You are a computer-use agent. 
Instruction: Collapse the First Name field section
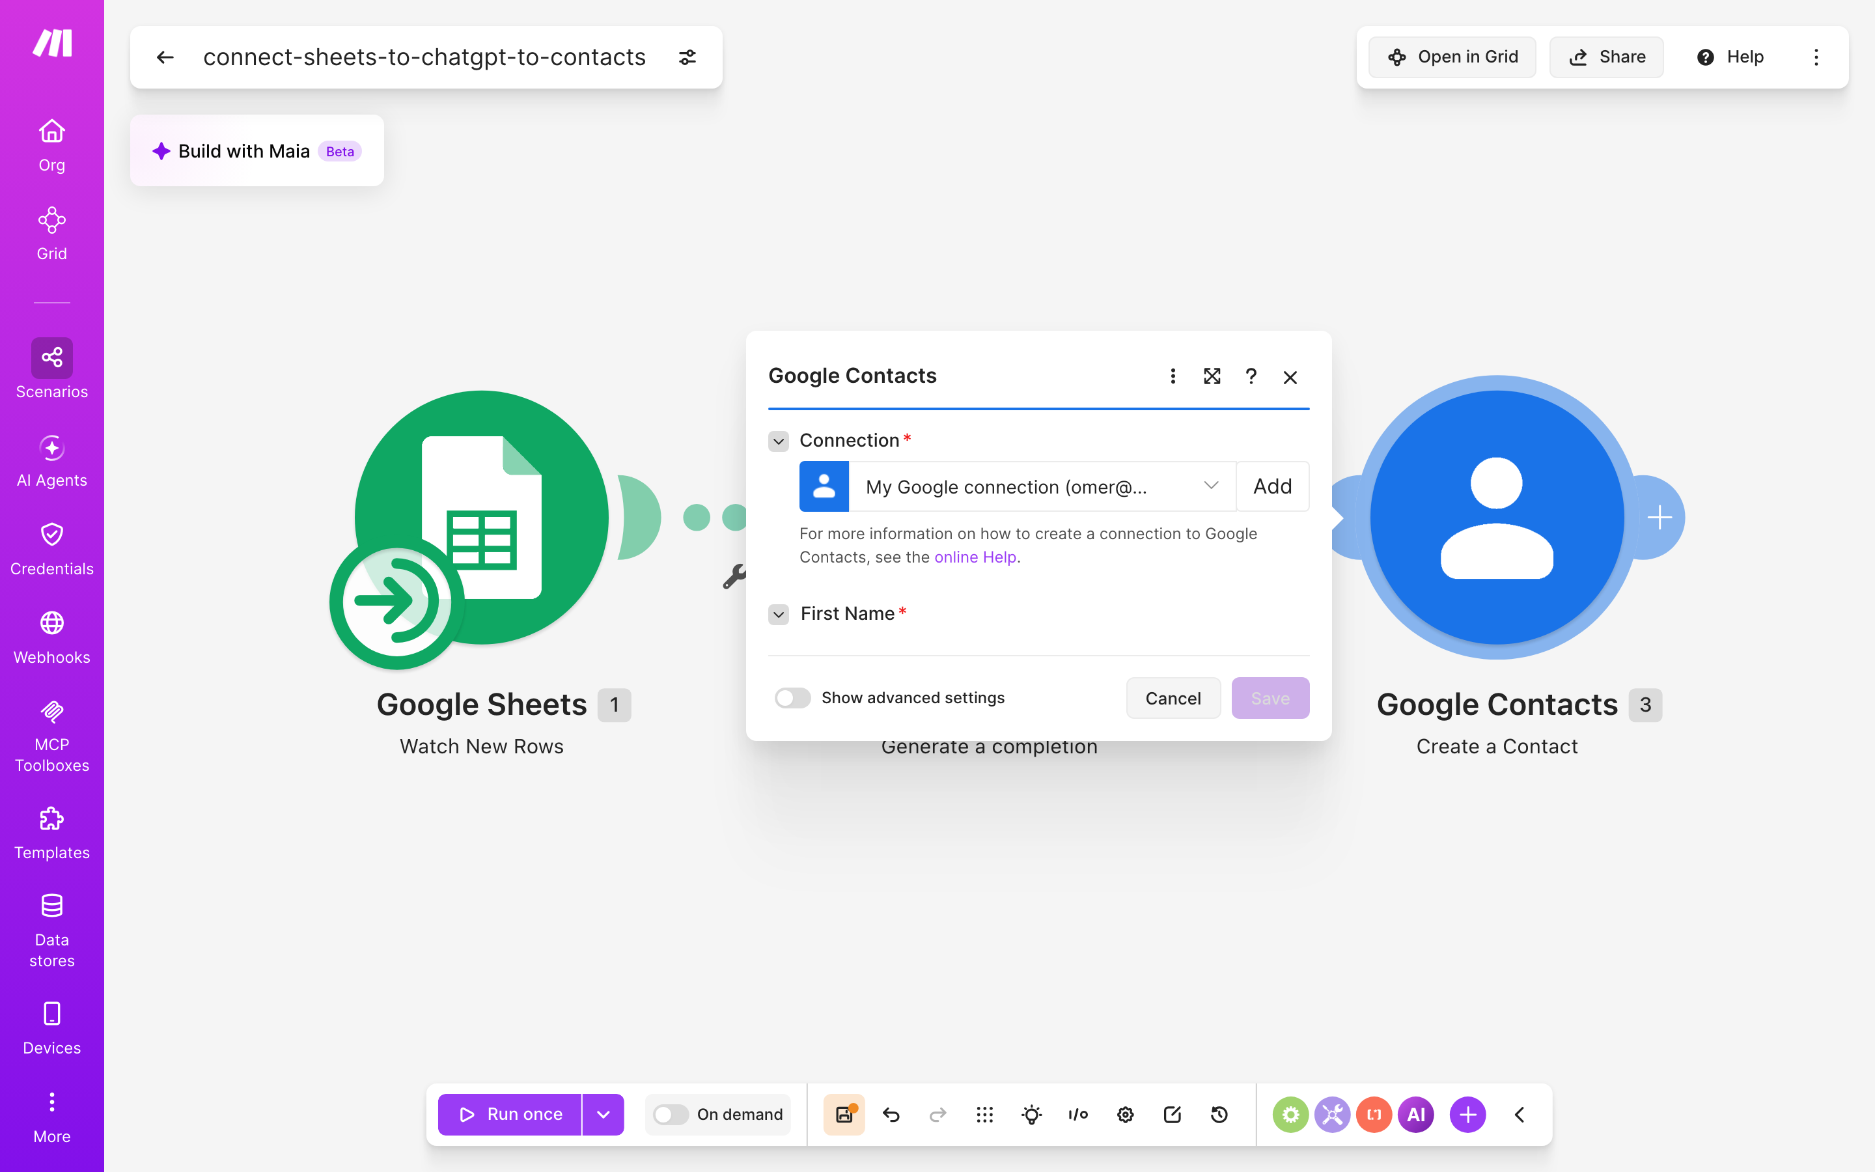779,615
